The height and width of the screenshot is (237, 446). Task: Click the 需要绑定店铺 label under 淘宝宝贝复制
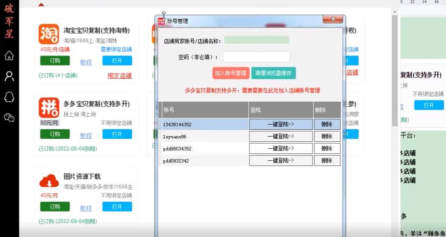tap(116, 50)
